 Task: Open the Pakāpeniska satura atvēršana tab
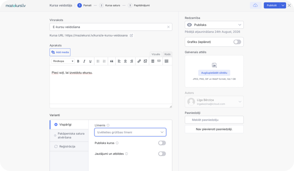tap(69, 136)
